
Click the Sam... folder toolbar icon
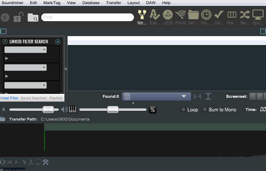[193, 17]
